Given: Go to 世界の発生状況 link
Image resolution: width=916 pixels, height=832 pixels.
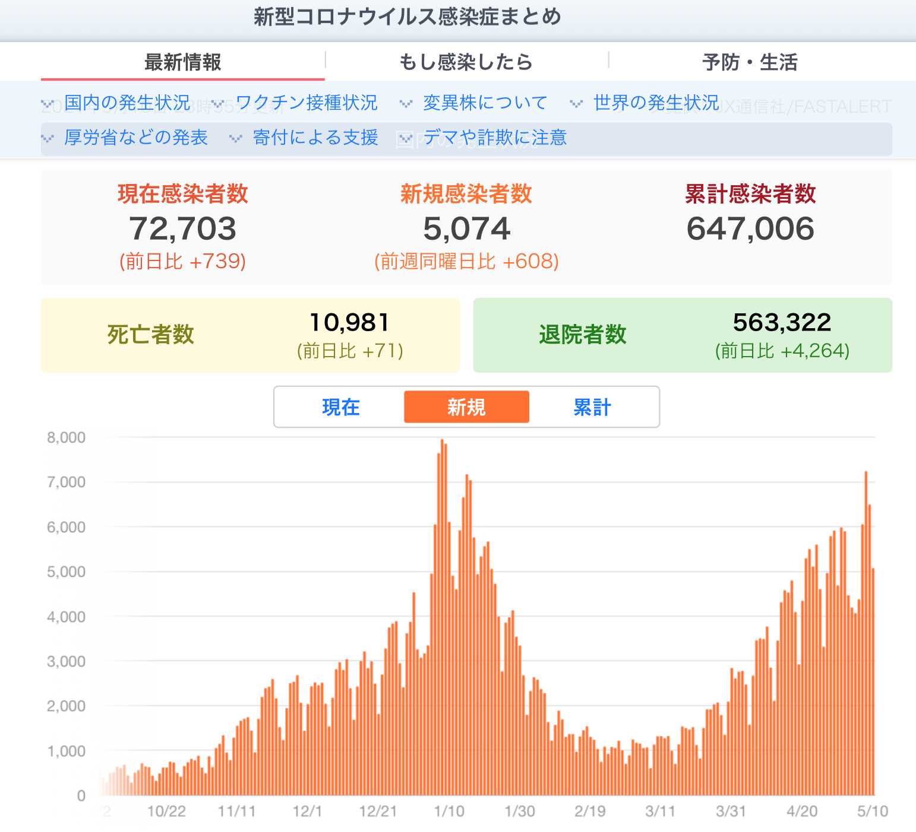Looking at the screenshot, I should click(656, 103).
